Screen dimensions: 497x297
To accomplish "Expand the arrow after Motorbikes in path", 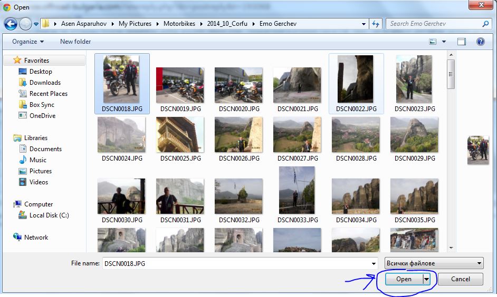I will (201, 24).
